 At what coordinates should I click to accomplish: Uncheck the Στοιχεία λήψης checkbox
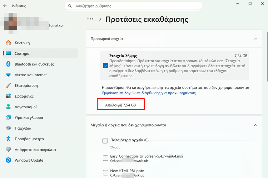coord(105,66)
